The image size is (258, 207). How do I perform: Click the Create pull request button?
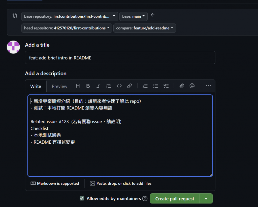(175, 199)
